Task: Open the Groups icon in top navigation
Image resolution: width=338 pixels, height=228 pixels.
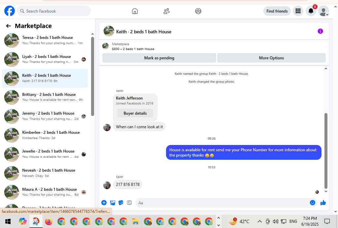Action: pyautogui.click(x=198, y=11)
